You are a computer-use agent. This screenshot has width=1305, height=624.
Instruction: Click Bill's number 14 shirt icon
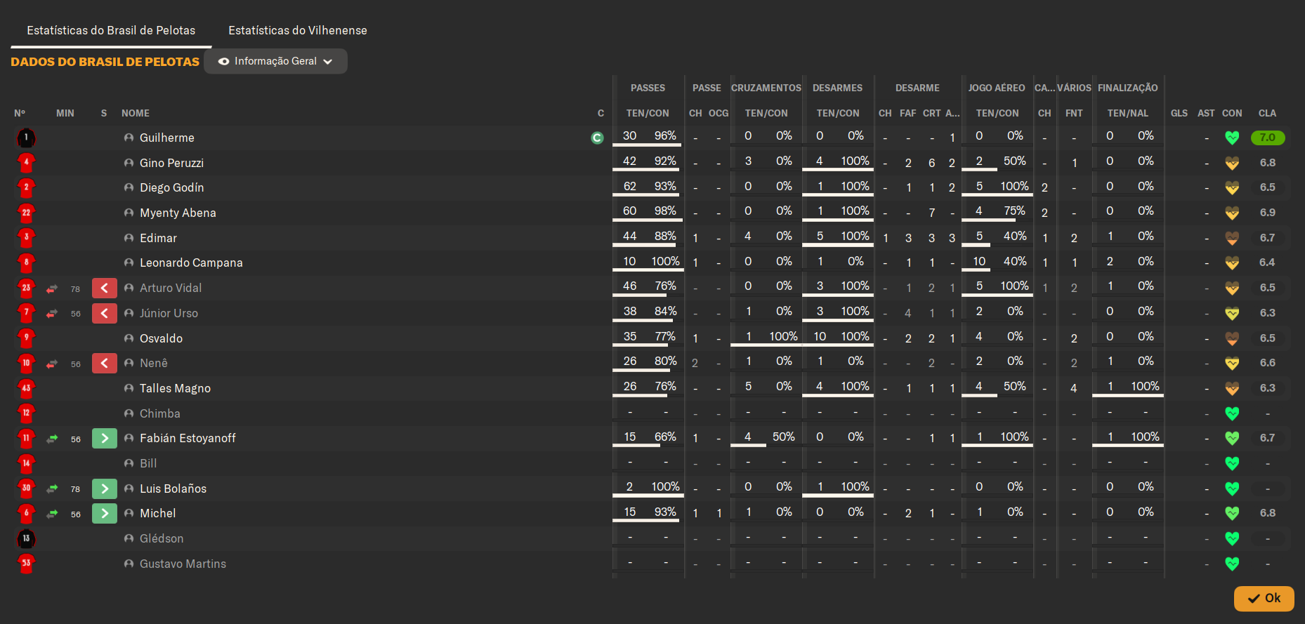(x=26, y=463)
